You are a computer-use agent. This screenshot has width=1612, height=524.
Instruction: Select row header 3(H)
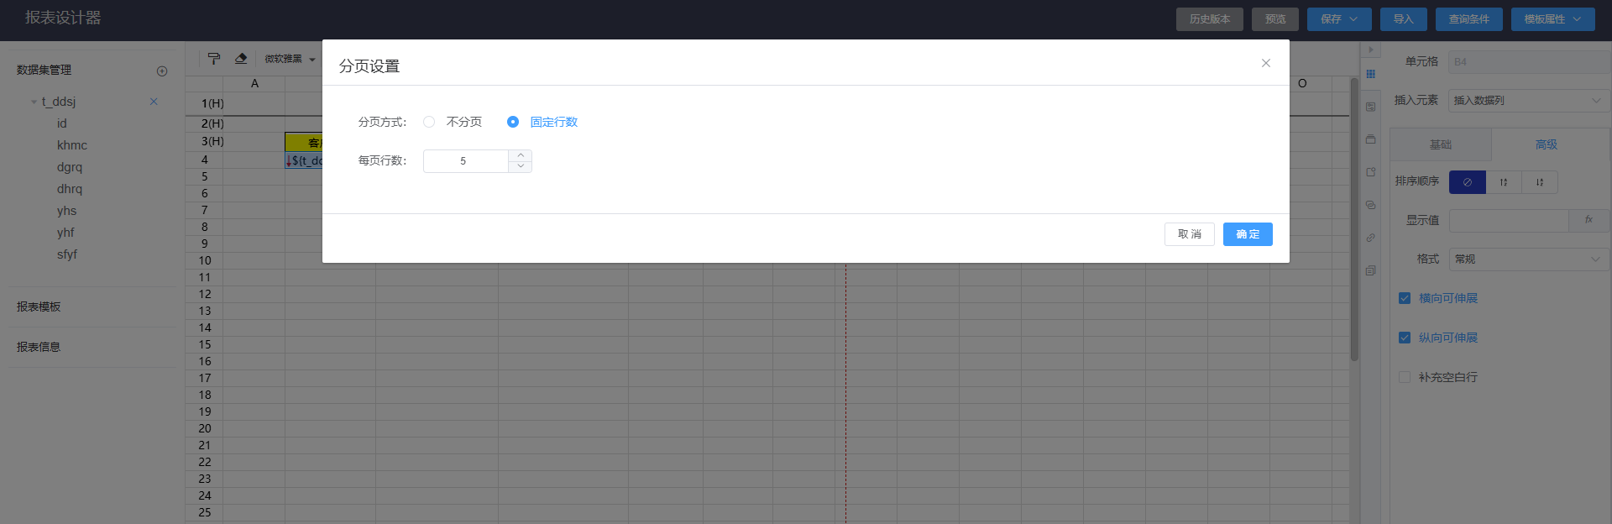(x=204, y=141)
